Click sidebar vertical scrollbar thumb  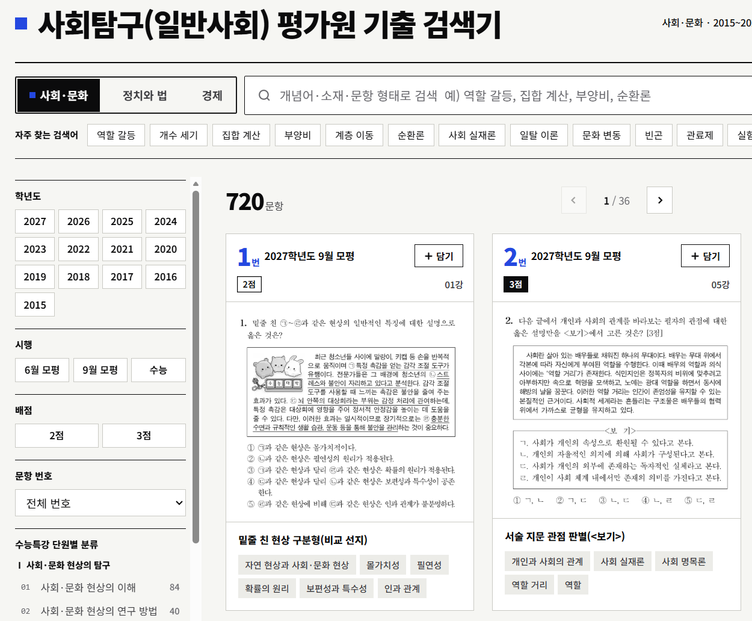(196, 367)
